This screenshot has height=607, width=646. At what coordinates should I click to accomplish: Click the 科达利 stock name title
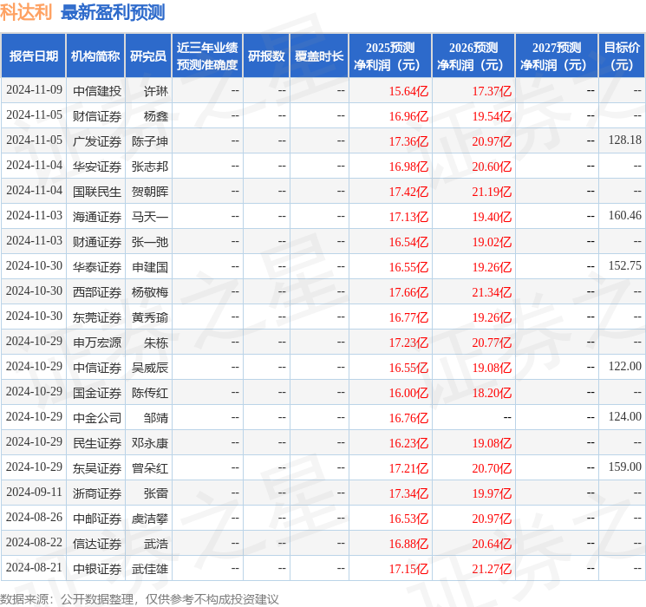pos(27,12)
